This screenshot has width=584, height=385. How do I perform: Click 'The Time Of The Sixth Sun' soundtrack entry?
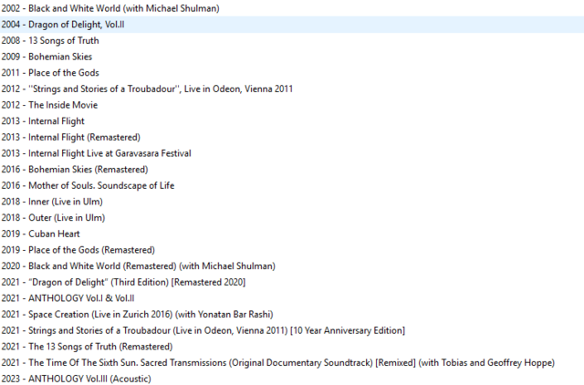coord(277,363)
